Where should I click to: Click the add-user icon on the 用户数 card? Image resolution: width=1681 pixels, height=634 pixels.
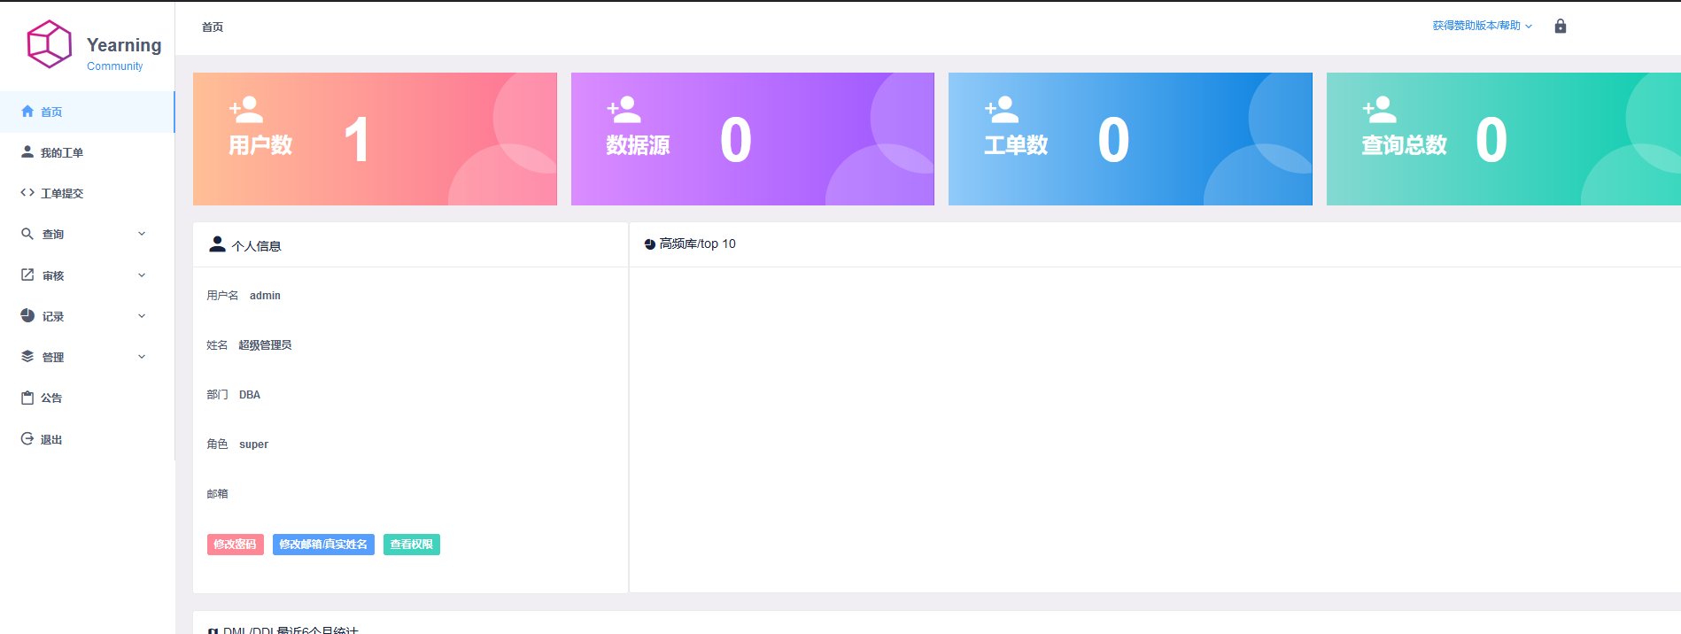246,110
